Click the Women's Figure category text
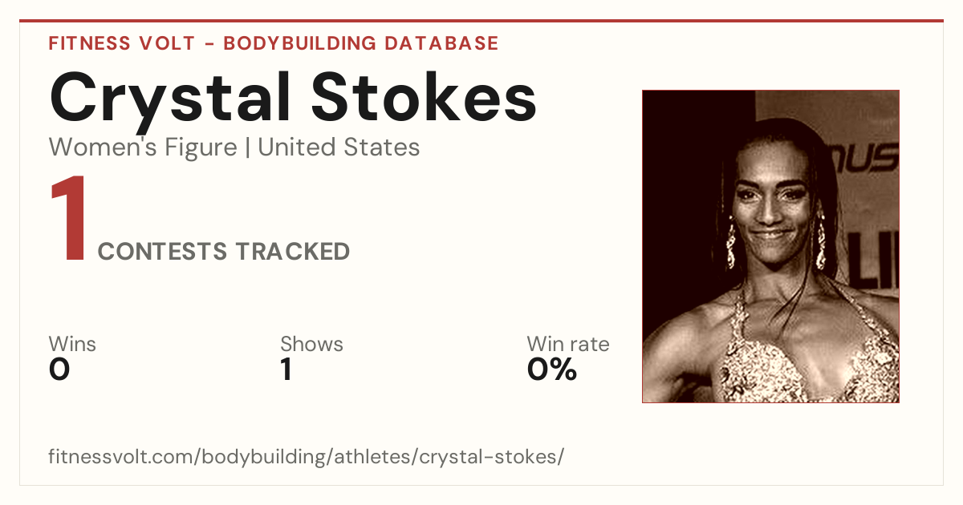 (x=143, y=147)
